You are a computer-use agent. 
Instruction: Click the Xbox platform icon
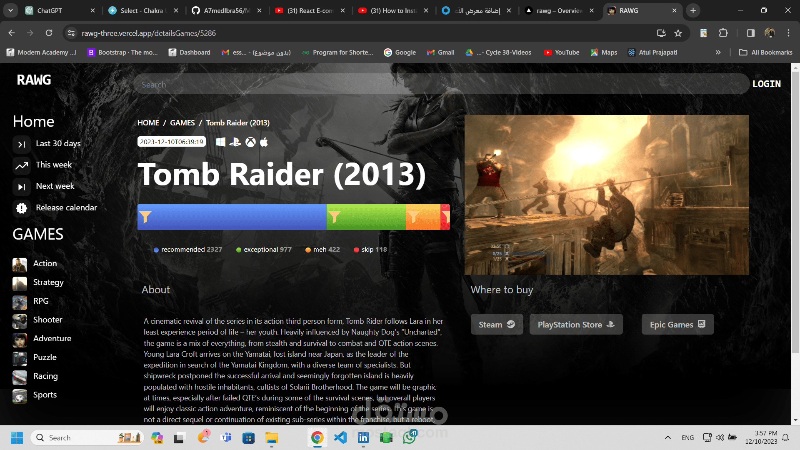click(x=250, y=142)
